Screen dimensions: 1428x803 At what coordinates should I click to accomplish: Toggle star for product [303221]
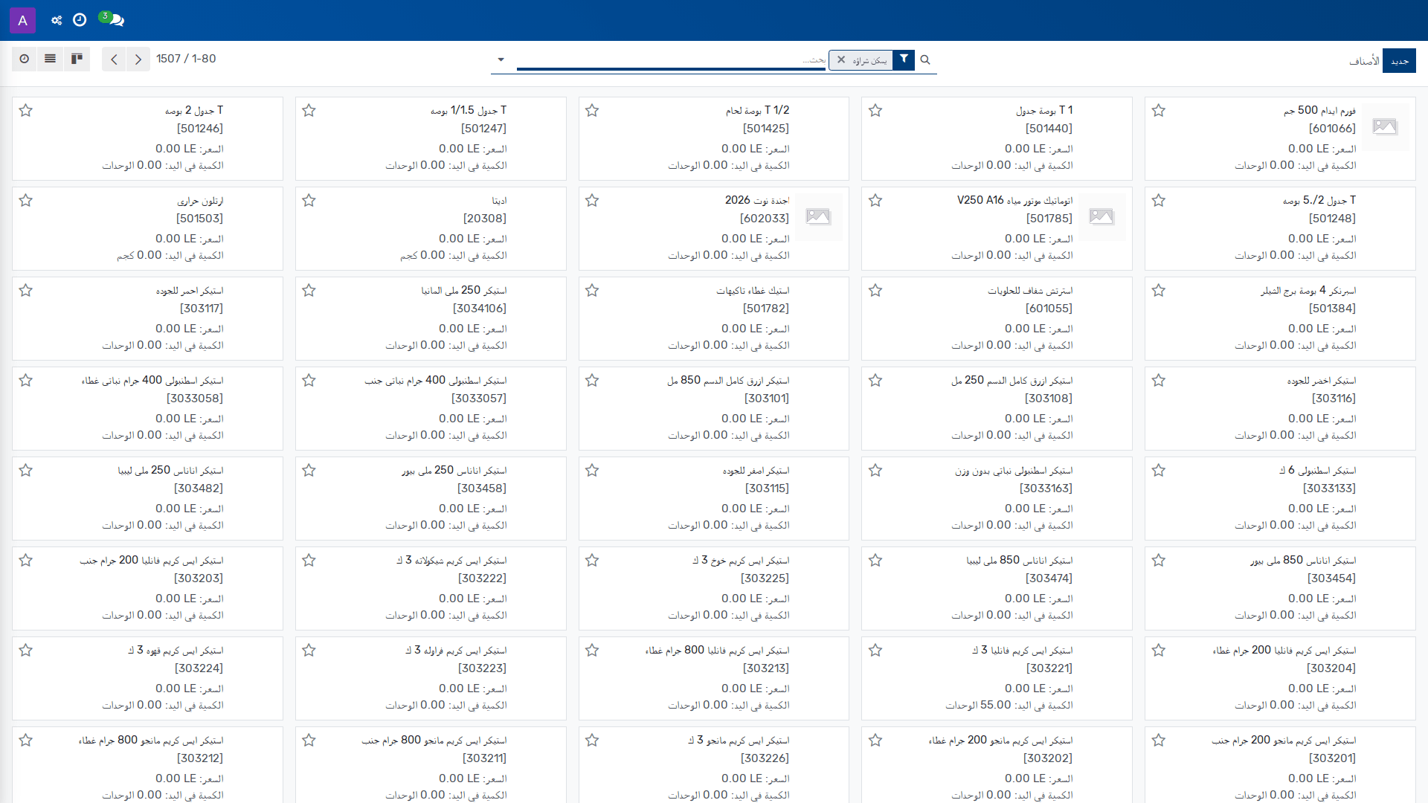pyautogui.click(x=875, y=651)
